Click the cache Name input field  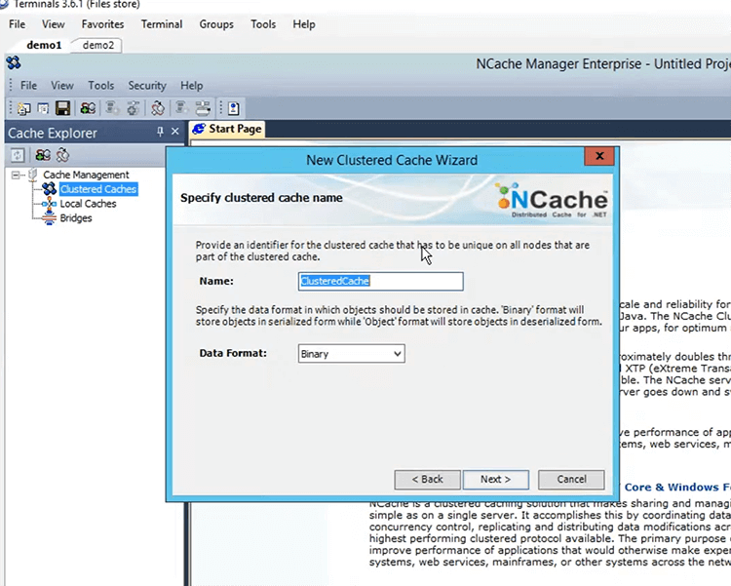tap(380, 282)
